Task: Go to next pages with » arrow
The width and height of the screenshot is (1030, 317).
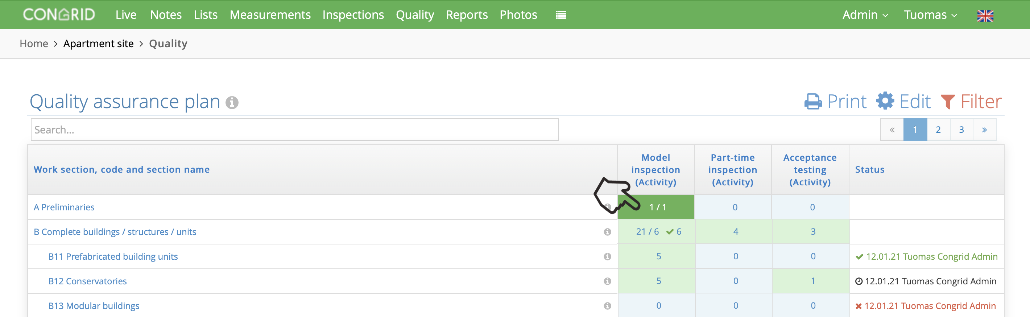Action: click(x=984, y=130)
